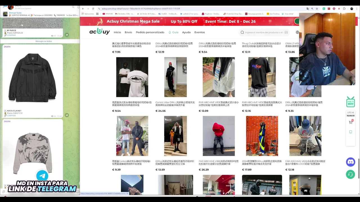Open the DRILL shorts product at €13.59
360x202 pixels.
(175, 136)
